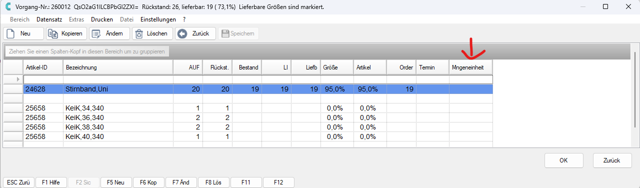The width and height of the screenshot is (640, 188).
Task: Open the Einstellungen menu
Action: [158, 19]
